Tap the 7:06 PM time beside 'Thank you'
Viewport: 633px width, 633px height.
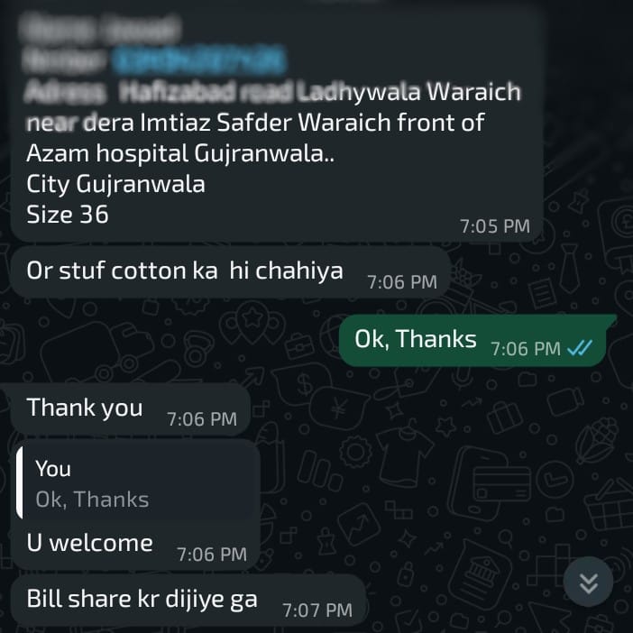202,419
